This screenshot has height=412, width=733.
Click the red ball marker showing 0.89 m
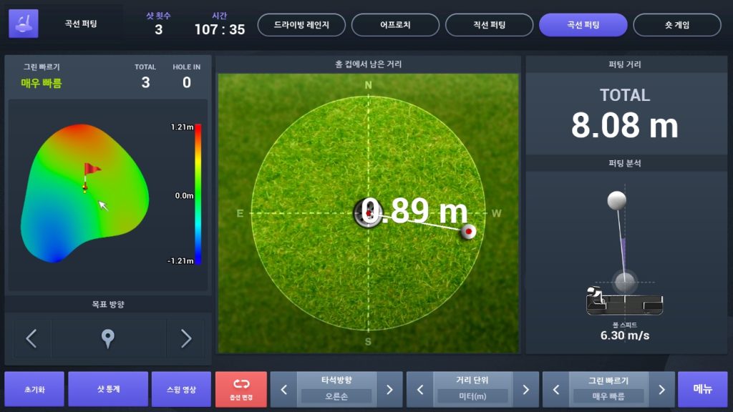(469, 232)
